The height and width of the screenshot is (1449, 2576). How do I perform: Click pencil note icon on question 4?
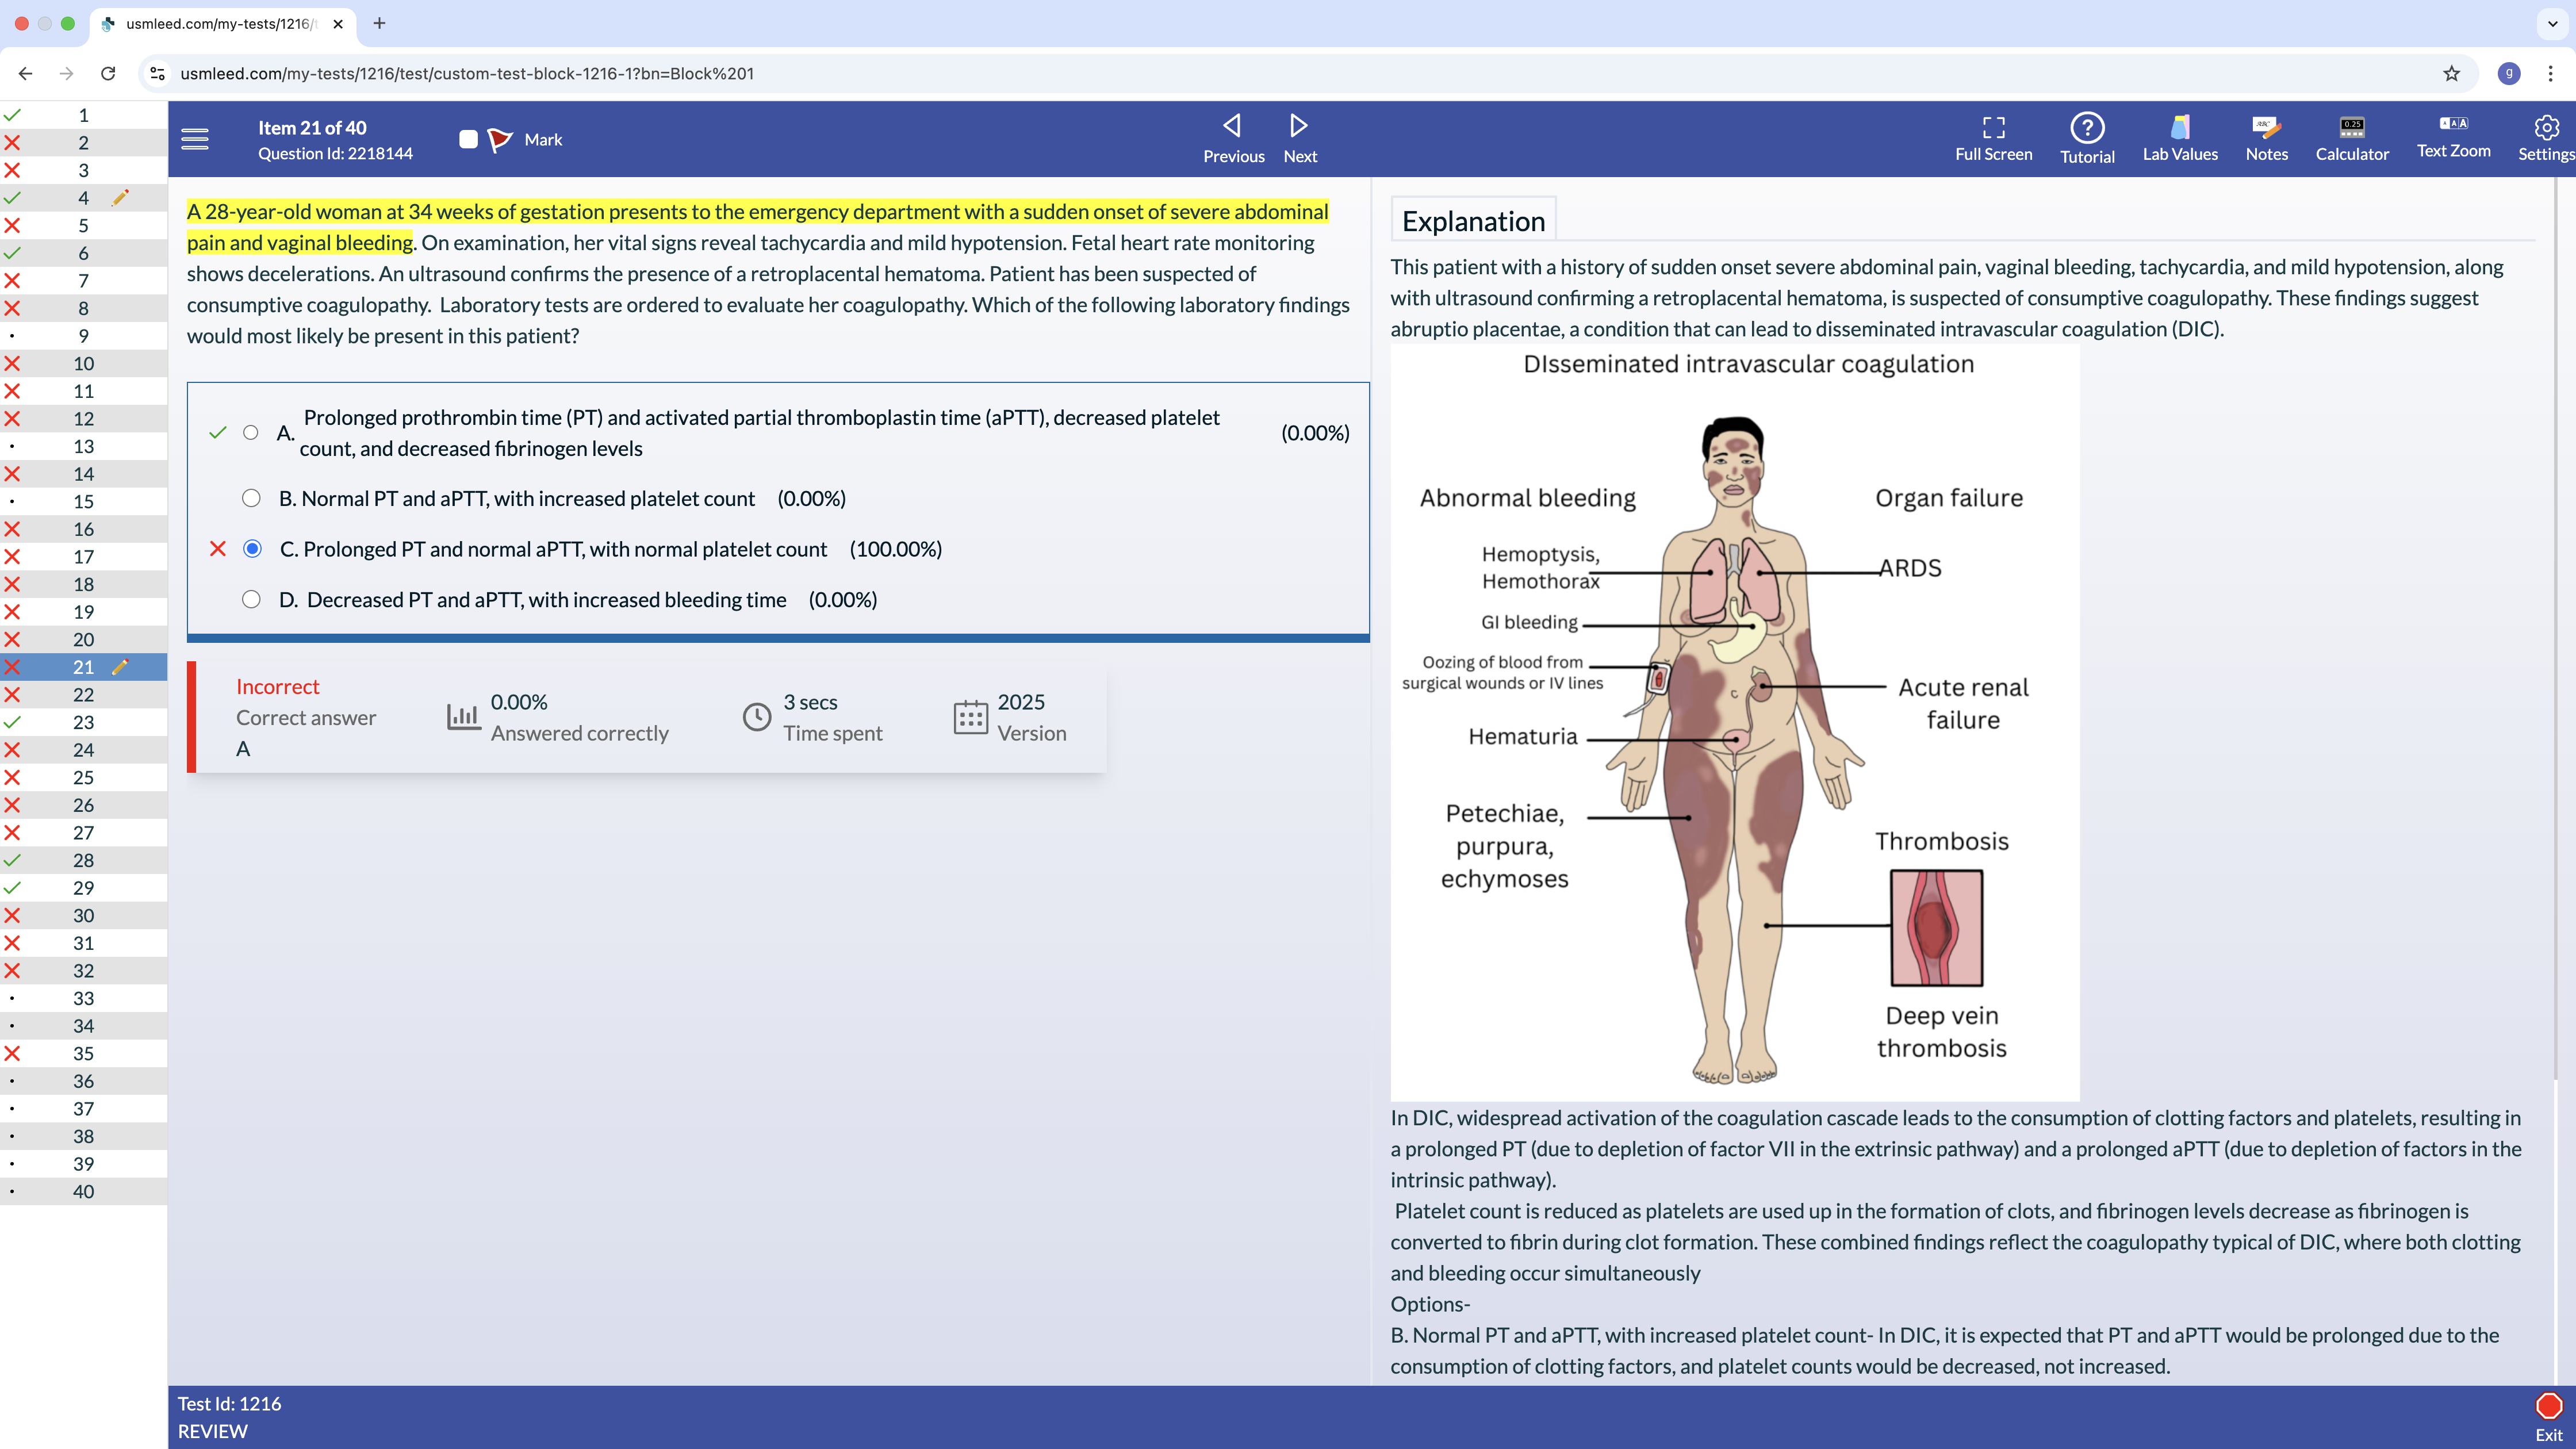point(120,198)
